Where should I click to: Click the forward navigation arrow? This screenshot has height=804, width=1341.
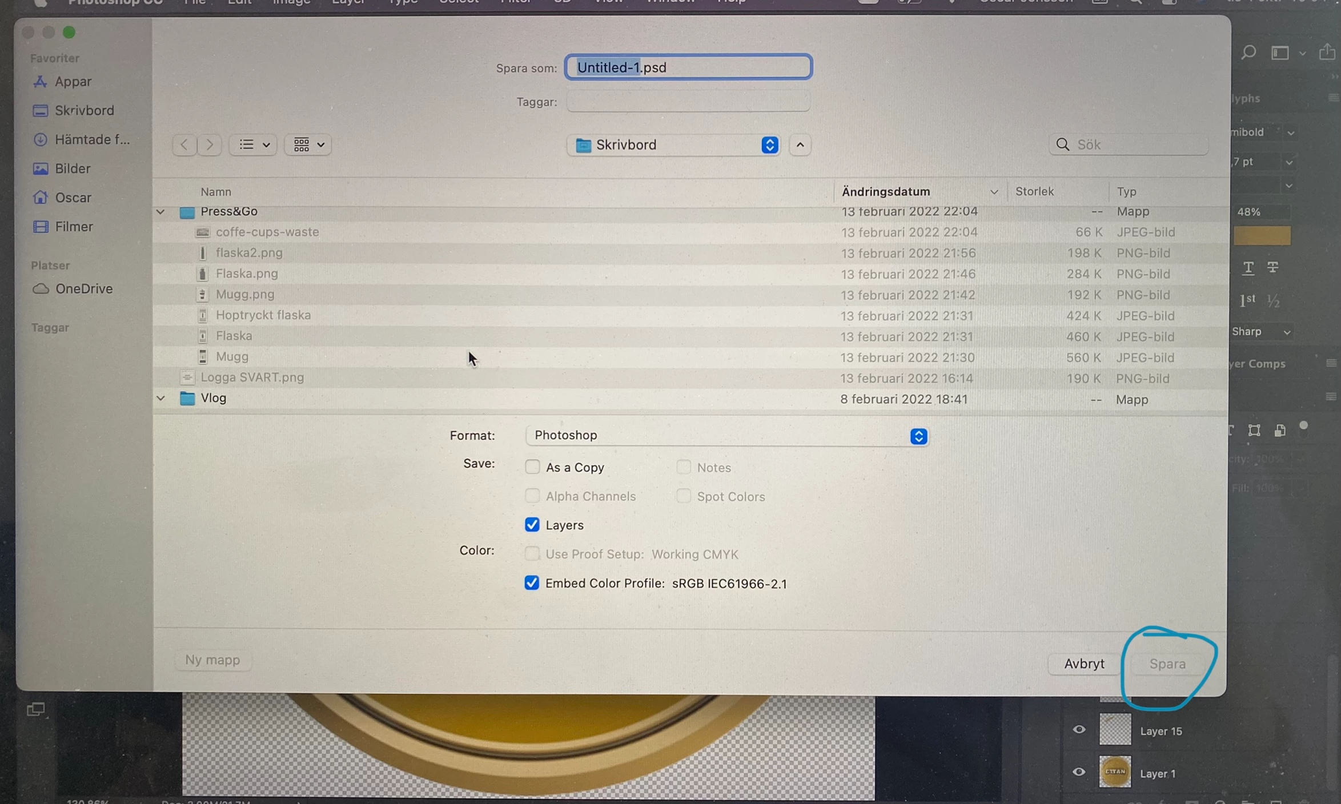[x=210, y=144]
